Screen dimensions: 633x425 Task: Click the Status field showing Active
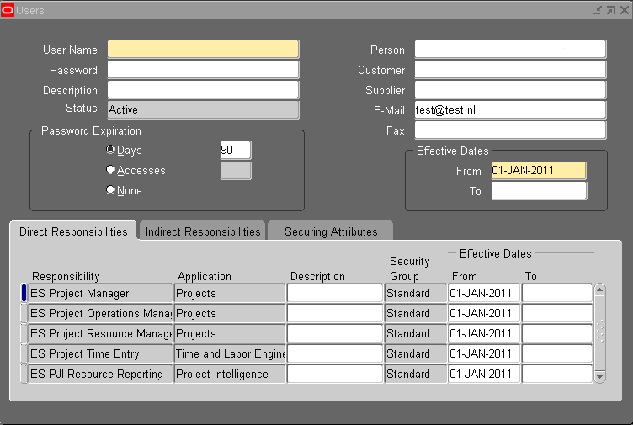point(203,109)
